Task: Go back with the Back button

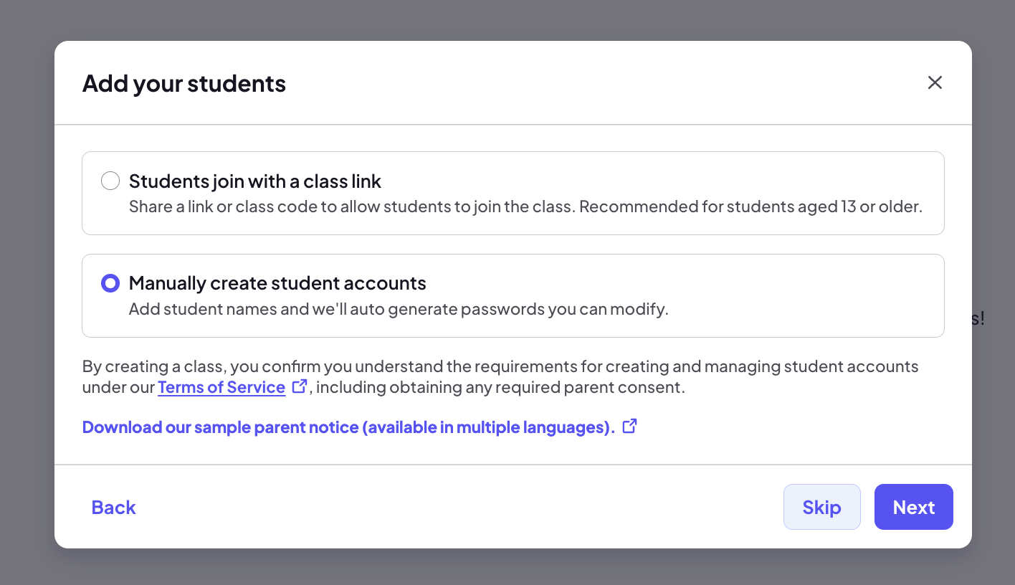Action: tap(113, 507)
